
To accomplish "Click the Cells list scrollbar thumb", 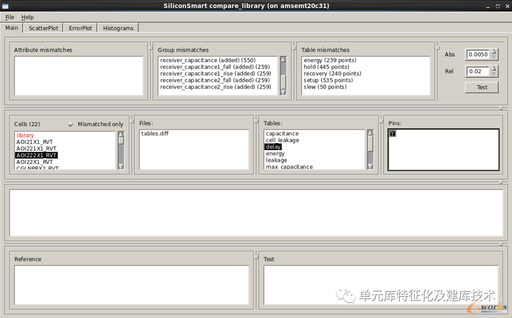I will (121, 141).
